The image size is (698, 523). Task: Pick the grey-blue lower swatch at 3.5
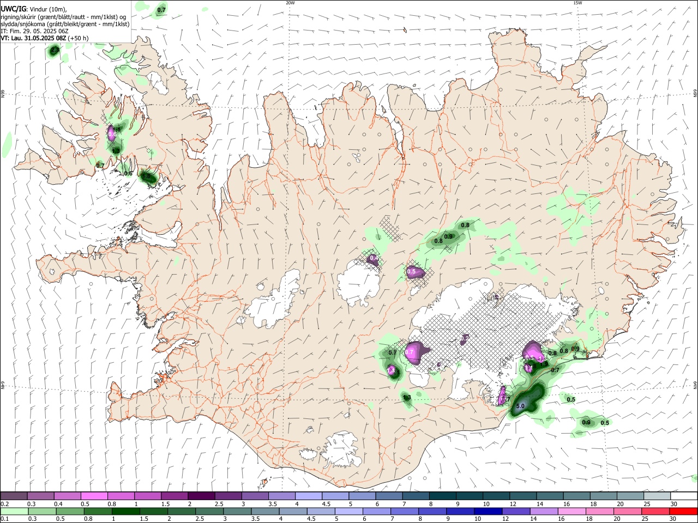point(264,511)
